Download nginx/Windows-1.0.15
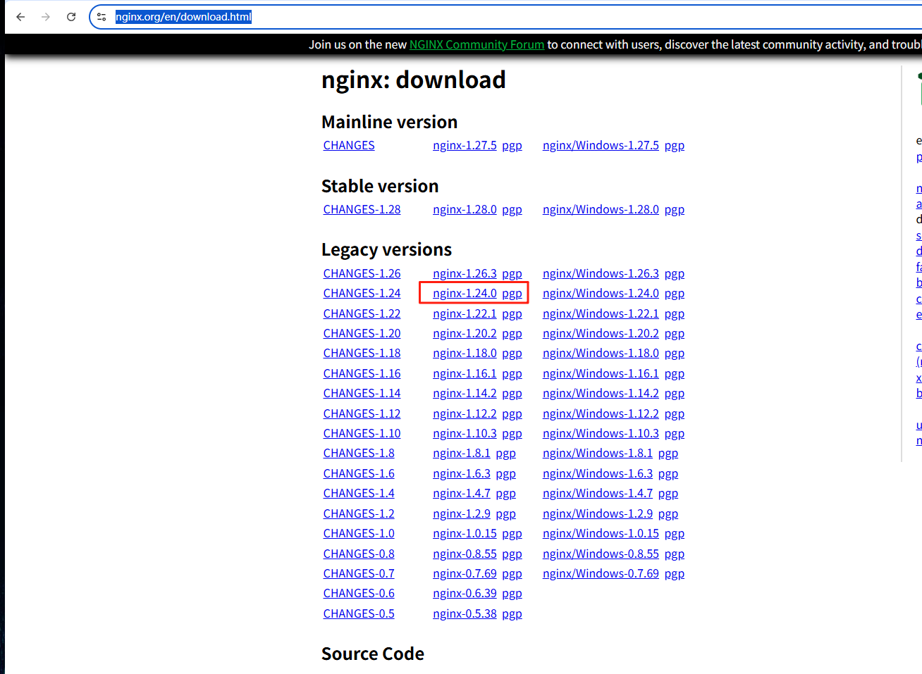This screenshot has height=674, width=922. pos(601,533)
